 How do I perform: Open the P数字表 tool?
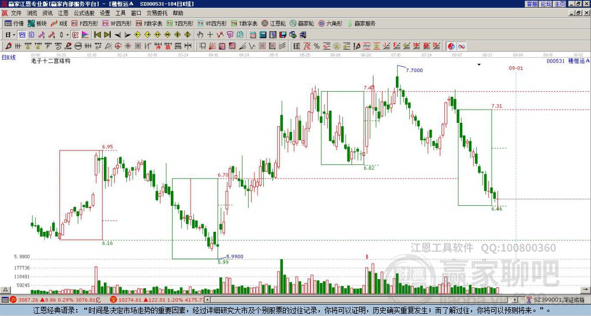[149, 23]
